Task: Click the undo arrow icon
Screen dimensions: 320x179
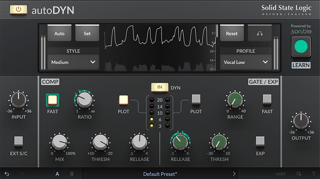Action: tap(7, 174)
